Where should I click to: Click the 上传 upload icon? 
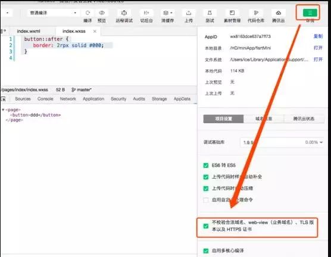pyautogui.click(x=189, y=13)
